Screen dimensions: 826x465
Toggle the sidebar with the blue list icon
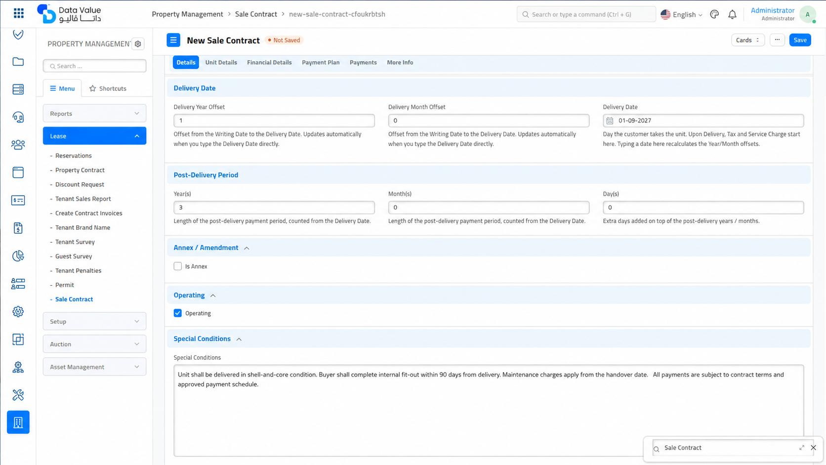click(x=173, y=40)
